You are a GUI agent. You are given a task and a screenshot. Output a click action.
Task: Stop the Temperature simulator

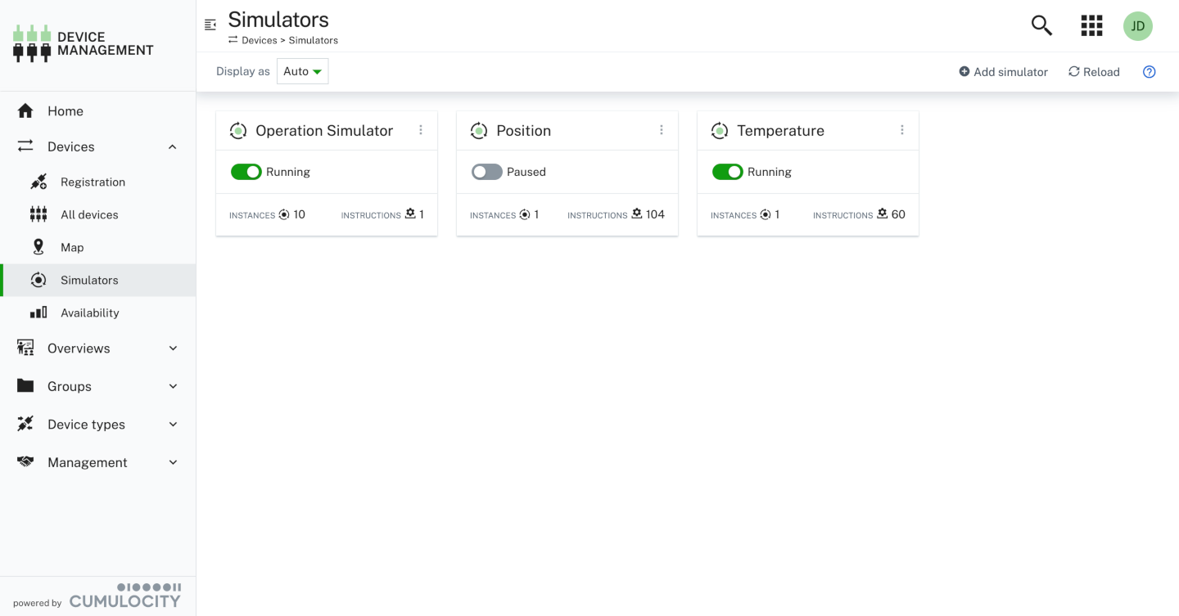click(728, 172)
